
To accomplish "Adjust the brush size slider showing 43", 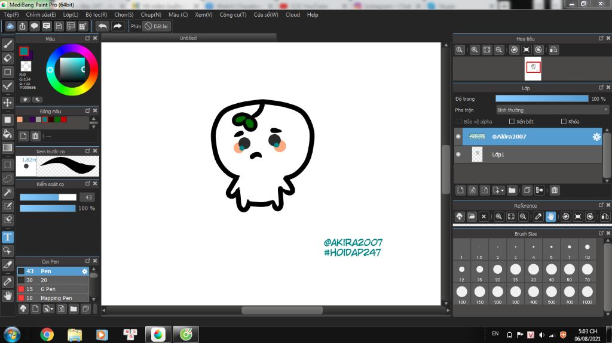I will (x=48, y=197).
